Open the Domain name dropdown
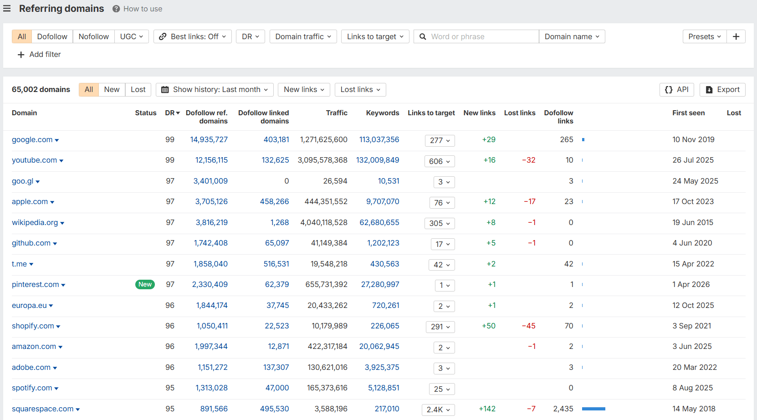 (572, 36)
